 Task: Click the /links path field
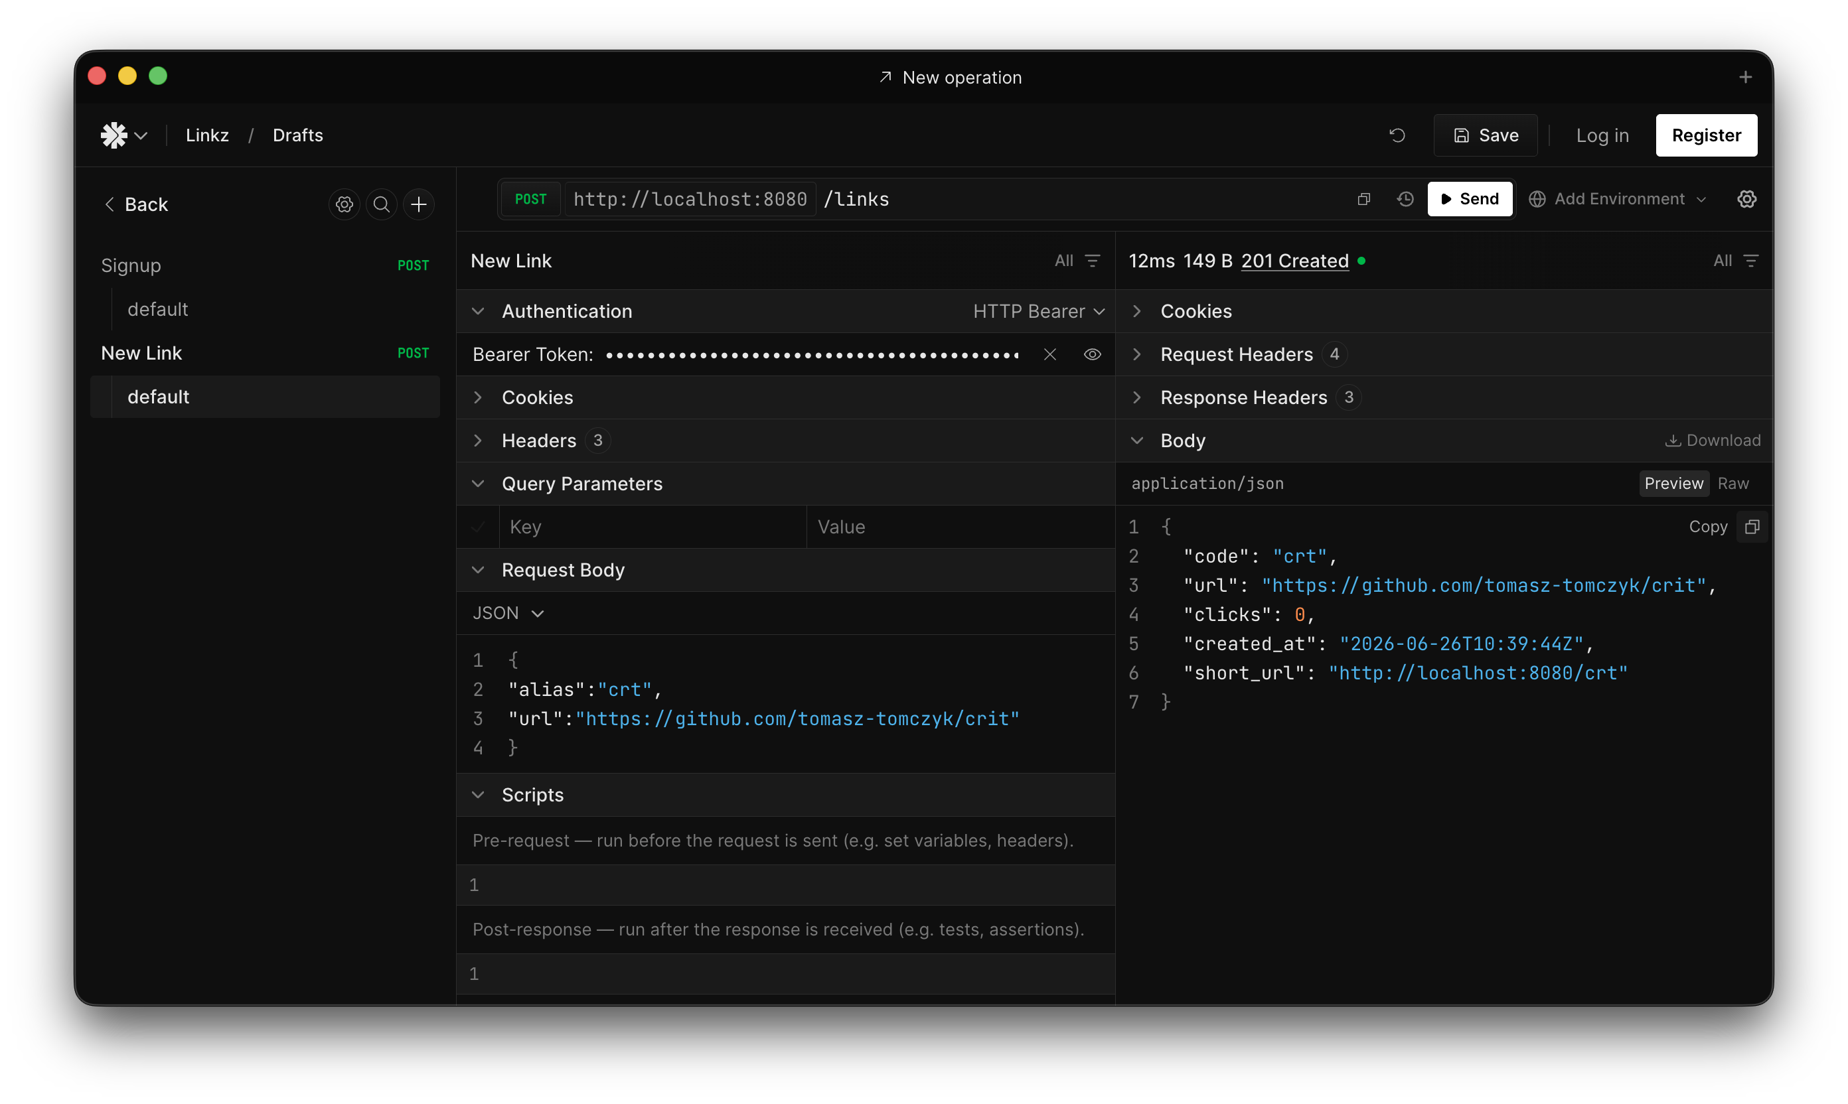[x=856, y=200]
